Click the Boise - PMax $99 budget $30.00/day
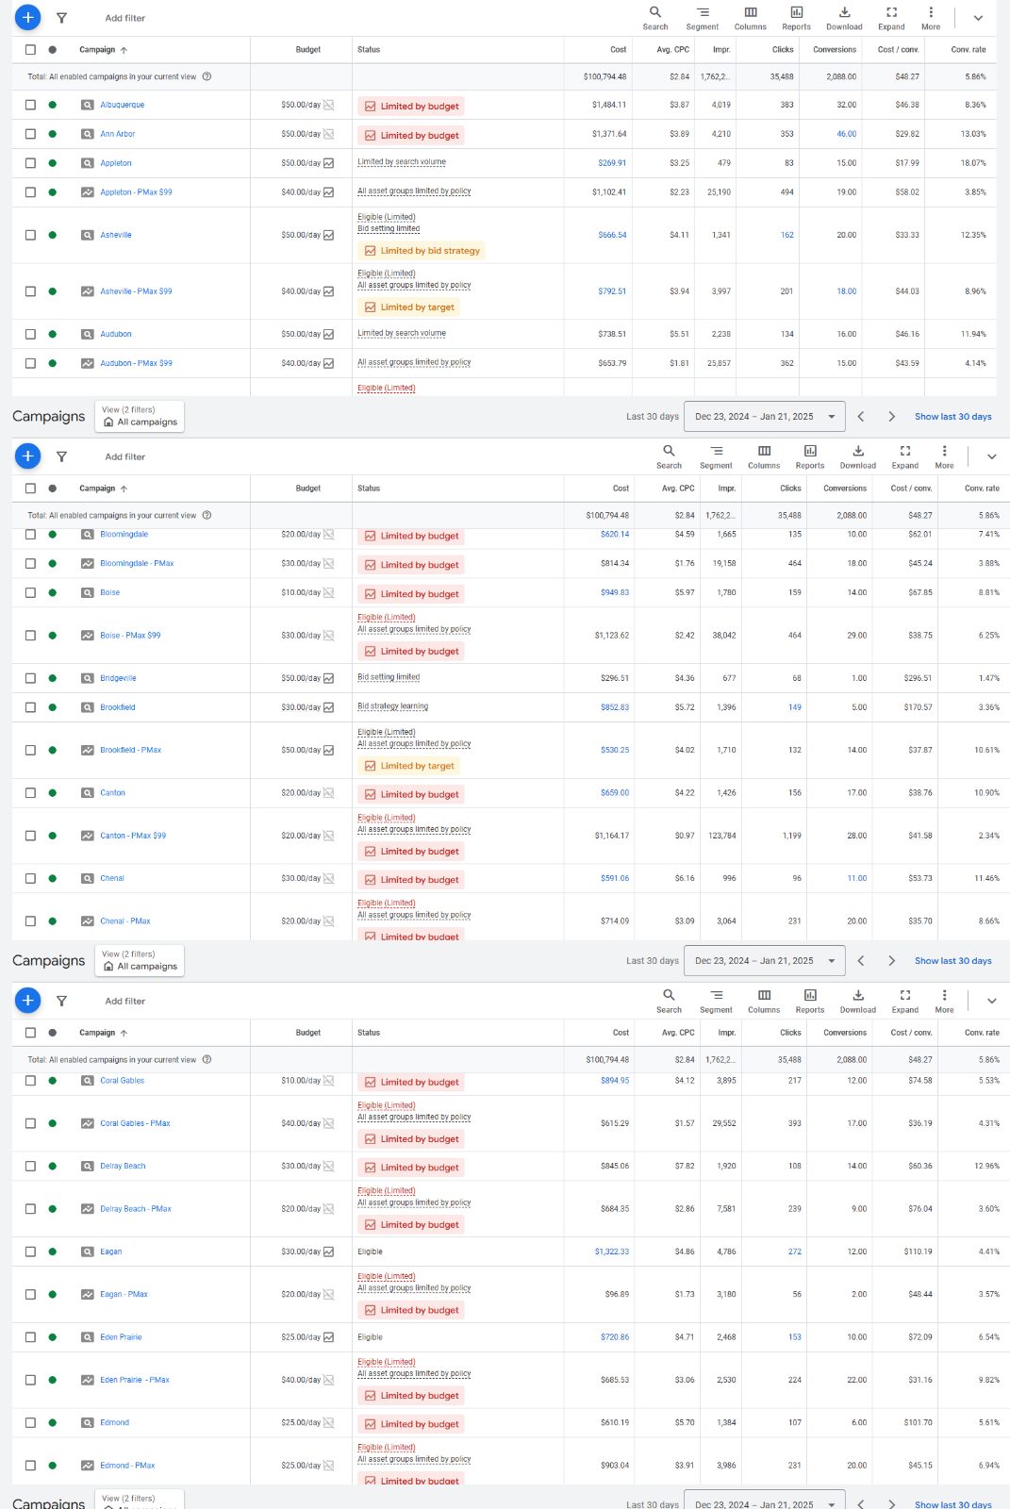 [x=301, y=636]
